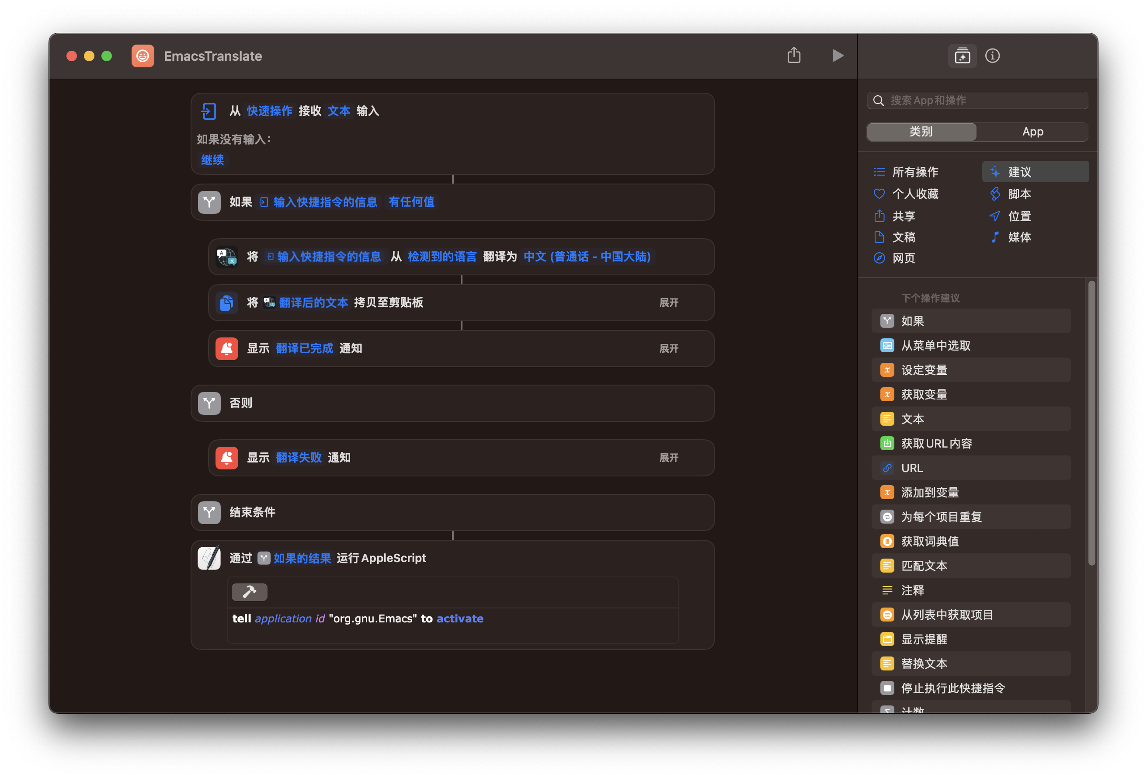The height and width of the screenshot is (778, 1147).
Task: Add 获取词典值 action from suggestions
Action: pyautogui.click(x=971, y=541)
